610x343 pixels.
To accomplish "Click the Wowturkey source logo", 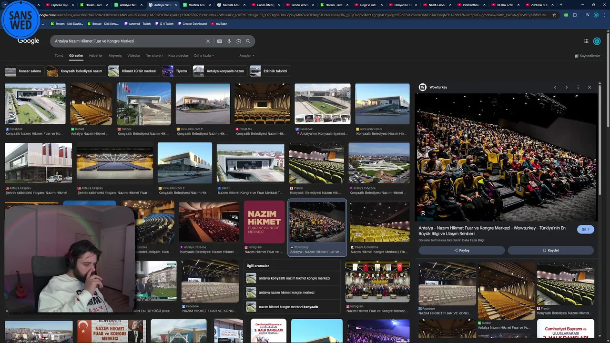I will click(422, 87).
